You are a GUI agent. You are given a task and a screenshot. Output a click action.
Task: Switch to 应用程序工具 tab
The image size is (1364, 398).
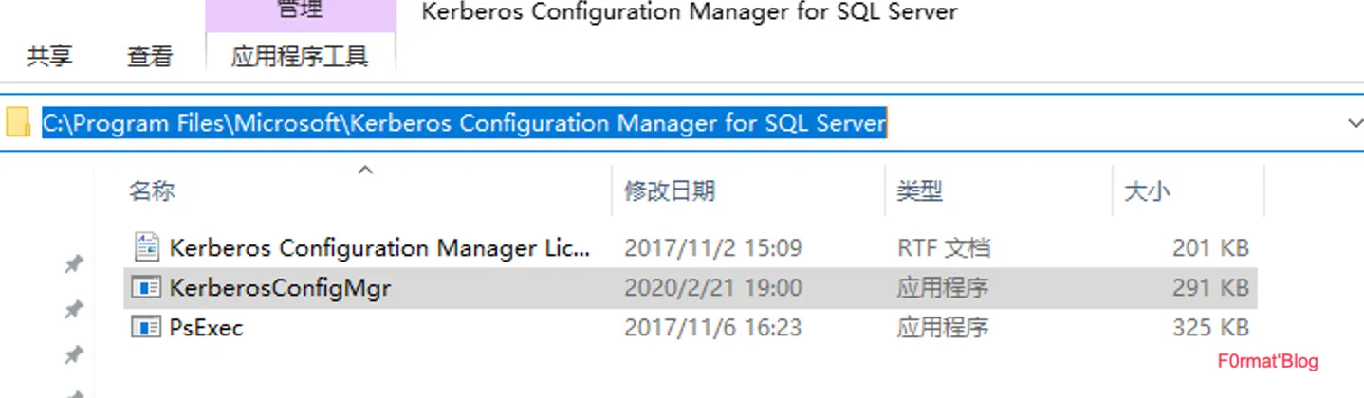[300, 57]
